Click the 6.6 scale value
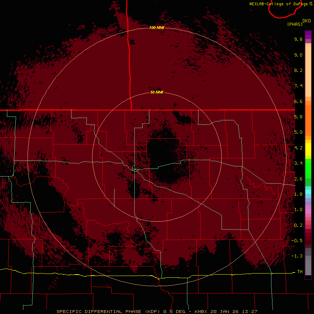The height and width of the screenshot is (314, 314). [298, 101]
